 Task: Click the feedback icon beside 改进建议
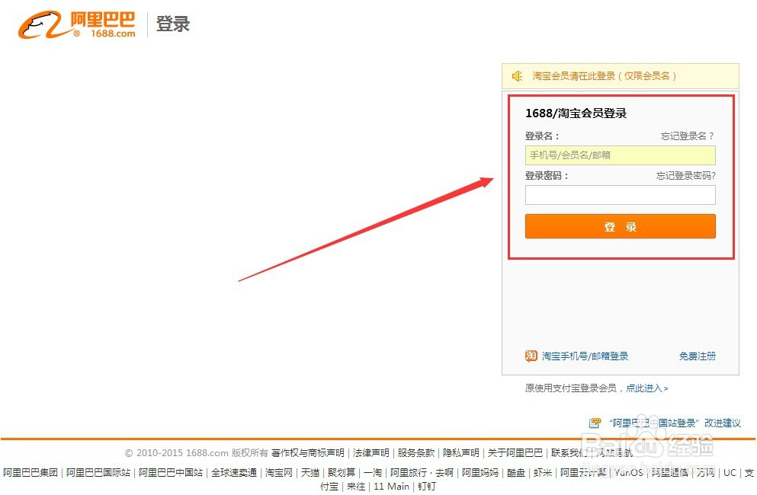click(595, 423)
